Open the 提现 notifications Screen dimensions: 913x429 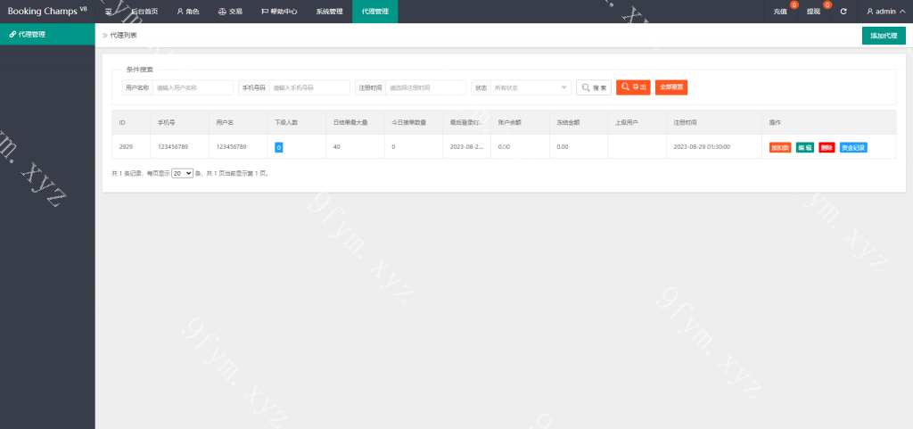(x=813, y=11)
